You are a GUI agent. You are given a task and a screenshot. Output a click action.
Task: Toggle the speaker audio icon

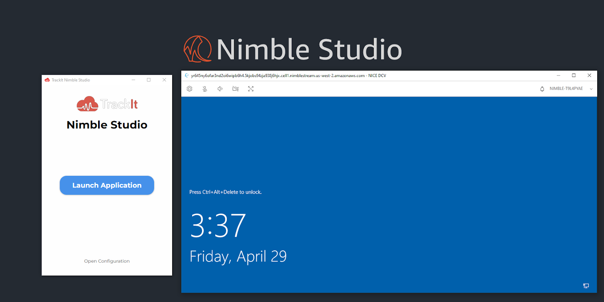pyautogui.click(x=220, y=89)
